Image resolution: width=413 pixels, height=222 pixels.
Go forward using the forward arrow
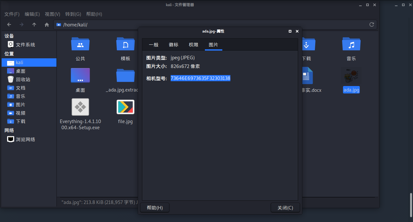click(x=22, y=24)
